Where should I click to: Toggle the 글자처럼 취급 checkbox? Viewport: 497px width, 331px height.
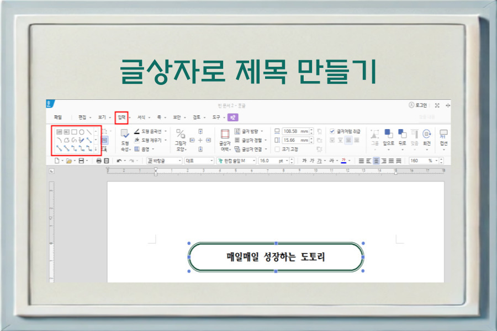click(332, 131)
